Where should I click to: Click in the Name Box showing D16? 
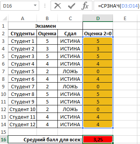pyautogui.click(x=19, y=6)
